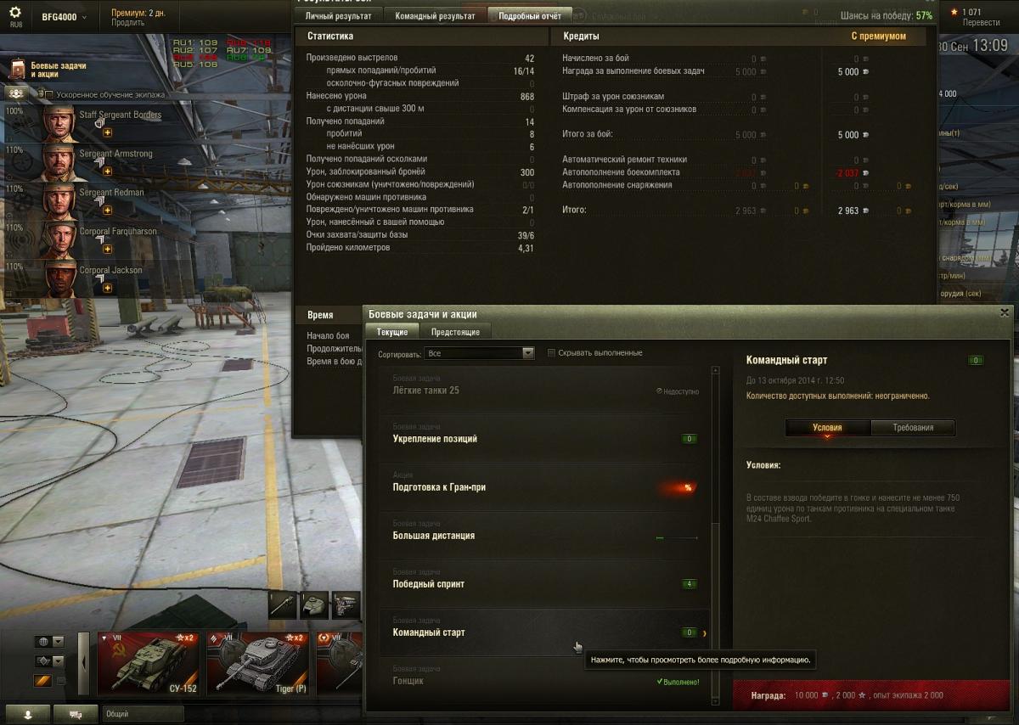Open the Общий chat channel tab

tap(142, 715)
